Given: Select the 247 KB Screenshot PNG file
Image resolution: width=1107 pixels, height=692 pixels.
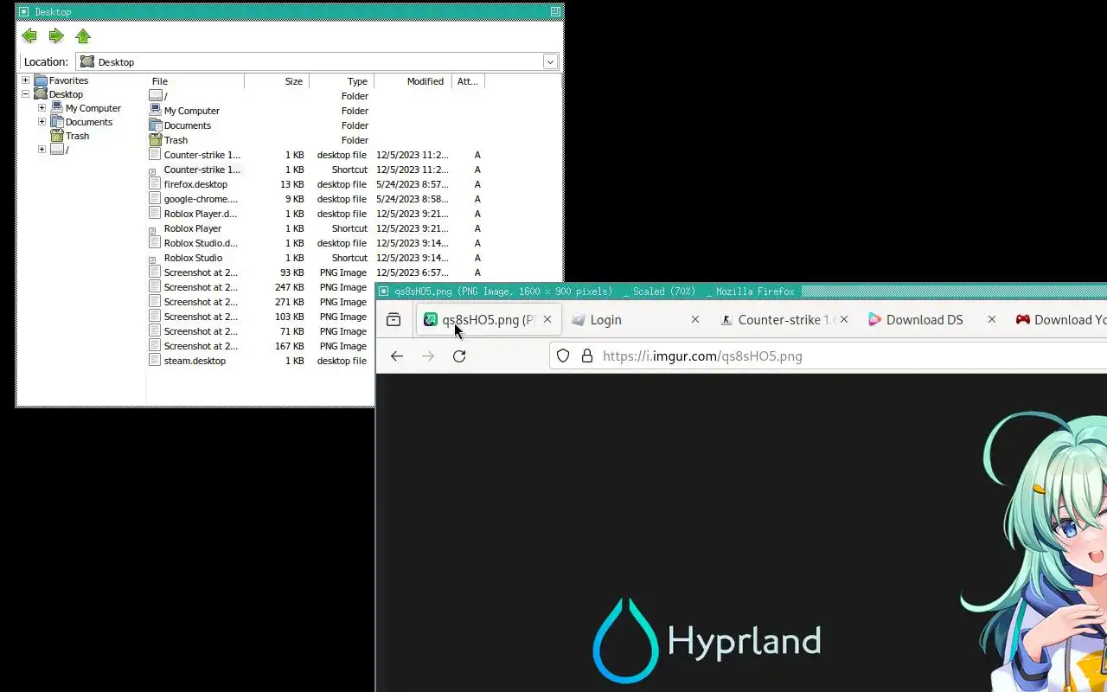Looking at the screenshot, I should coord(201,287).
